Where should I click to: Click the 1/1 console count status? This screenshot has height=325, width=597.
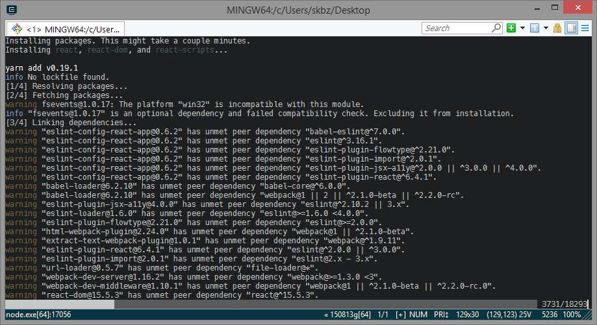coord(383,315)
